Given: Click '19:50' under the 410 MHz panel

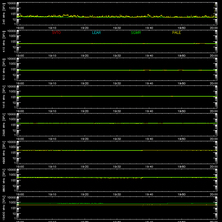Looking at the screenshot, I should pos(181,56).
